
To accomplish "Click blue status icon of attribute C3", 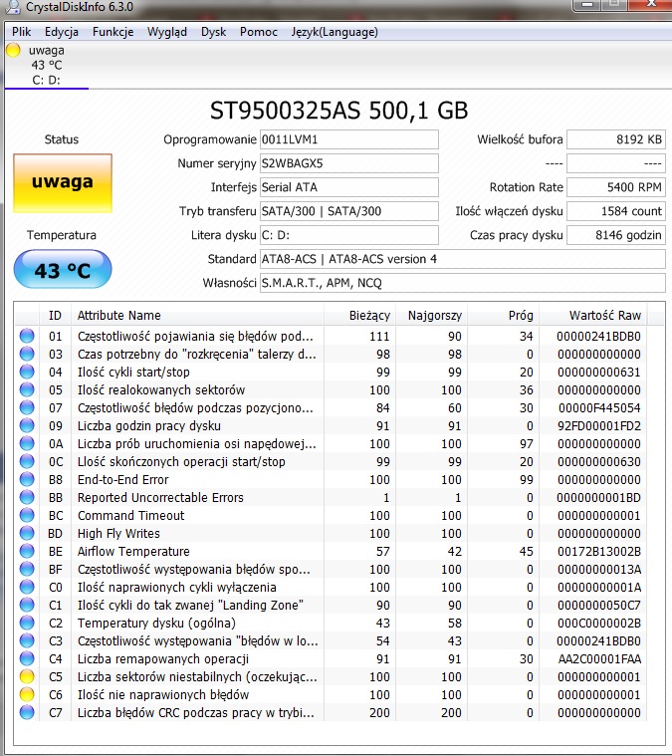I will 27,640.
